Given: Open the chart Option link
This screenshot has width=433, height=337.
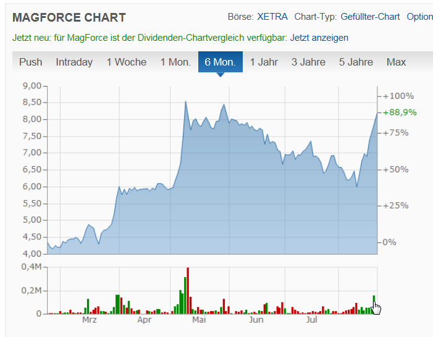Looking at the screenshot, I should [x=420, y=17].
